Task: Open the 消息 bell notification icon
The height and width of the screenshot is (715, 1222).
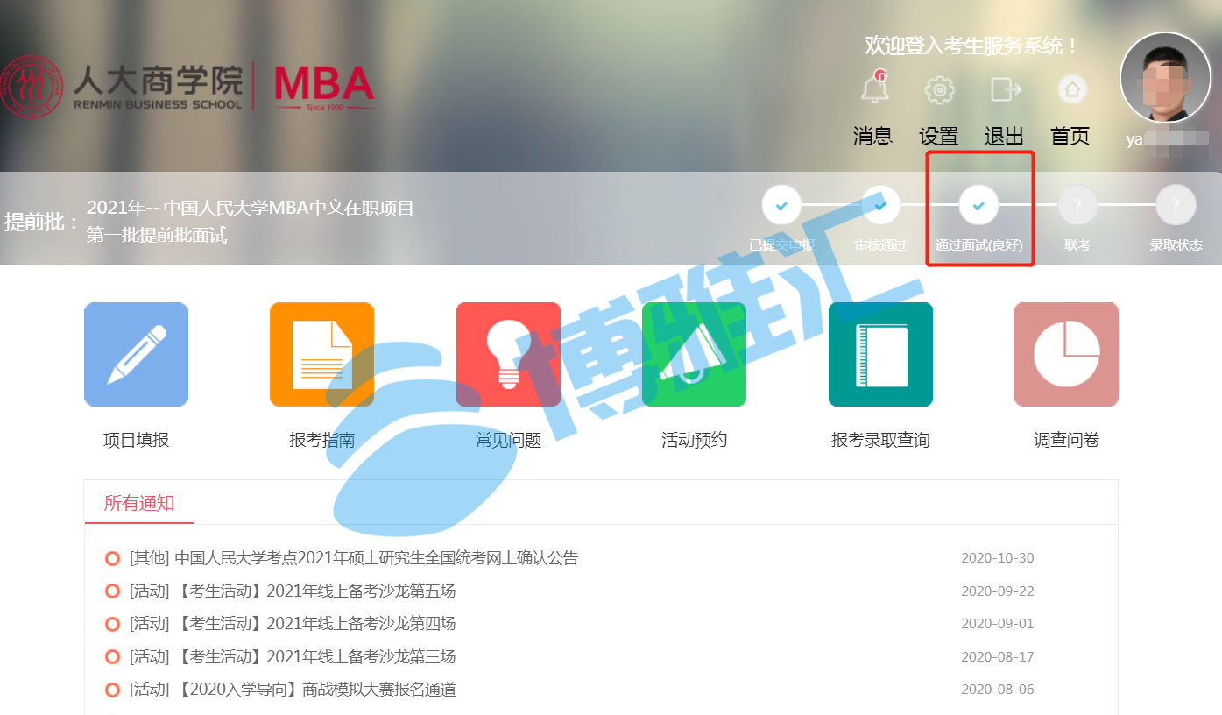Action: click(x=874, y=88)
